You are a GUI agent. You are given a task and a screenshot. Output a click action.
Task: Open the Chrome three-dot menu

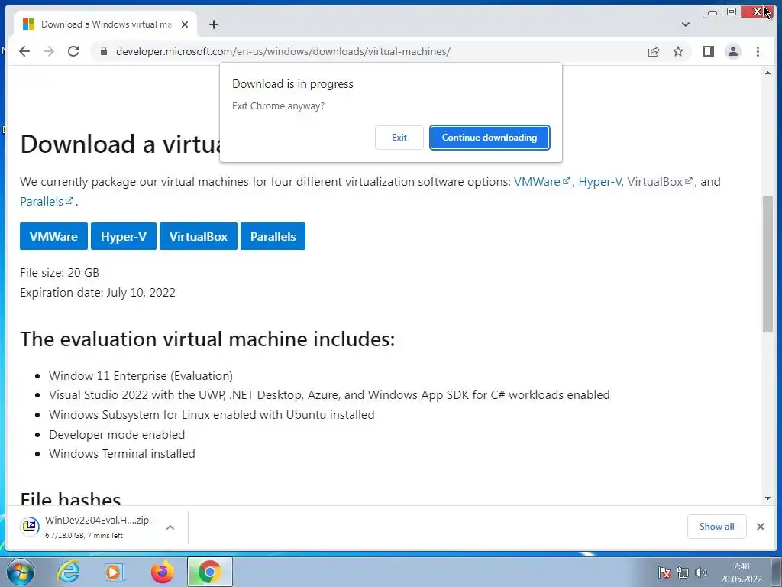pos(758,51)
